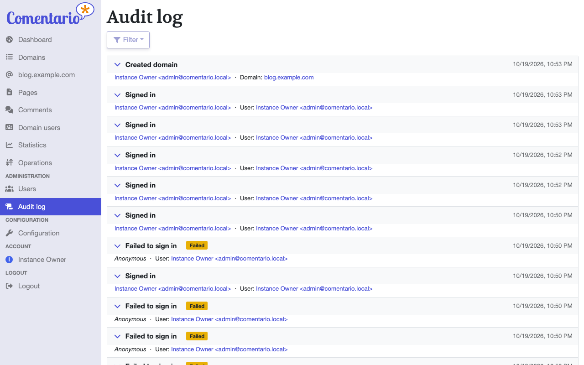This screenshot has height=365, width=584.
Task: Expand the Created domain entry chevron
Action: [x=117, y=65]
